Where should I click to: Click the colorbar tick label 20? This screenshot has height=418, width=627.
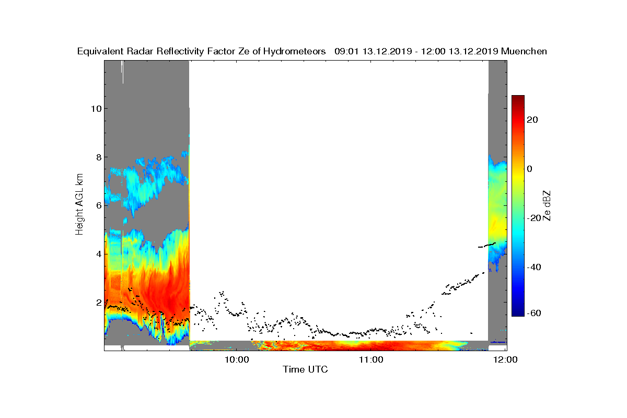click(532, 120)
